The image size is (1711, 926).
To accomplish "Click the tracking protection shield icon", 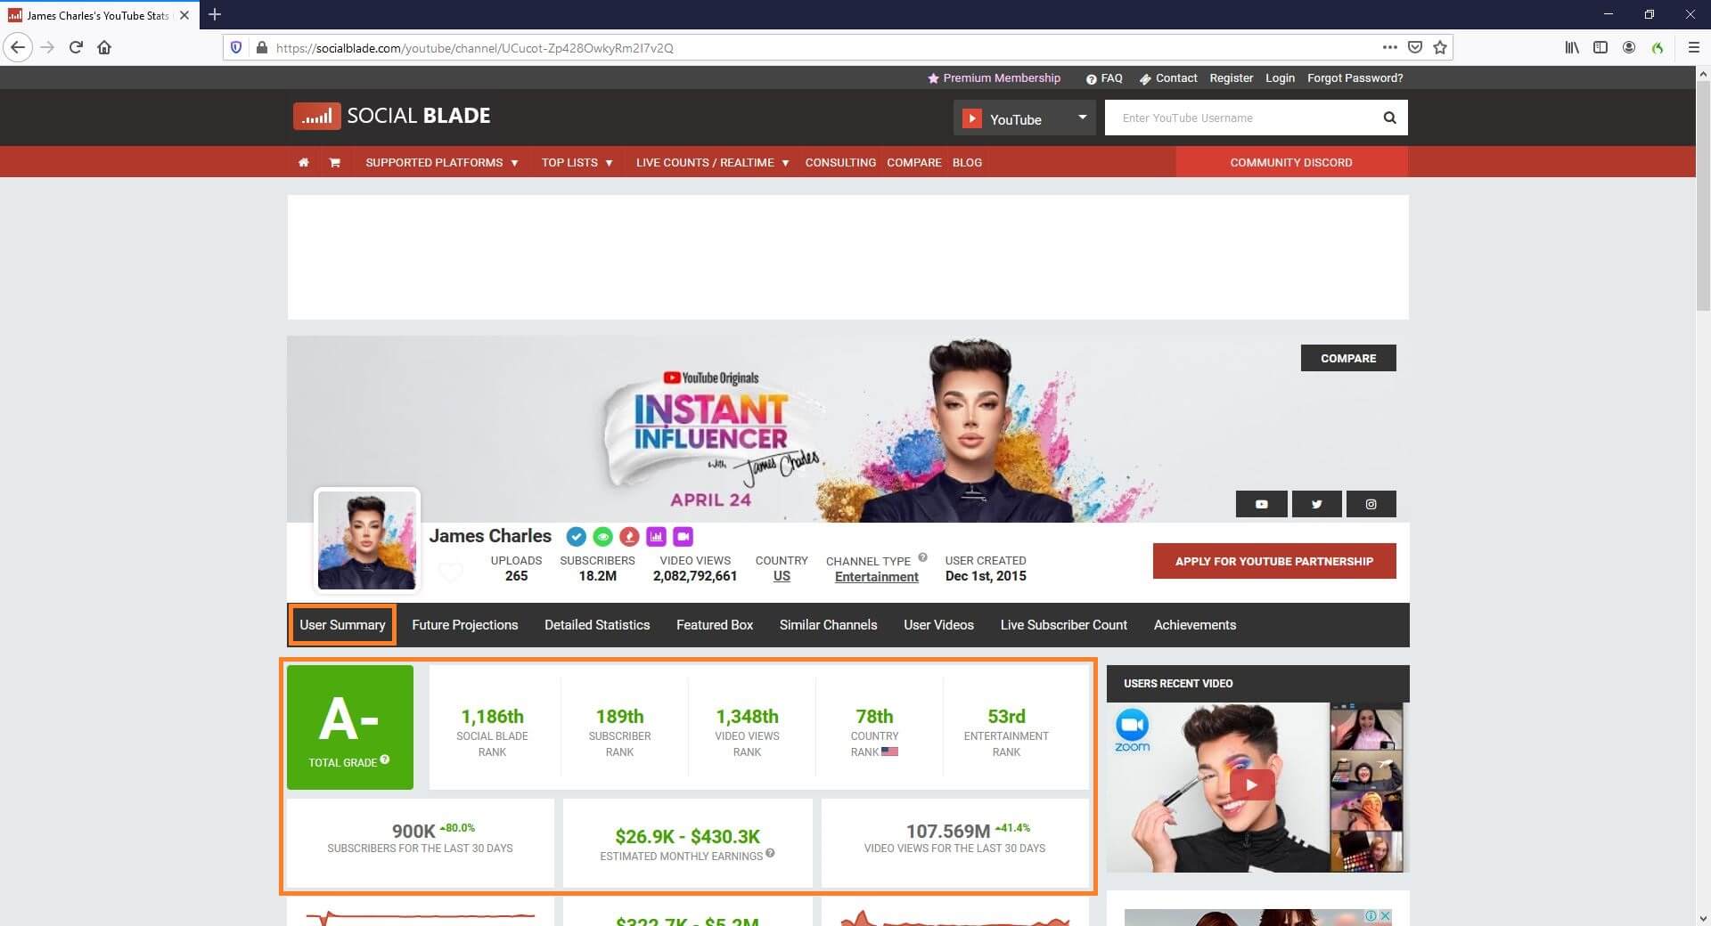I will pos(236,47).
